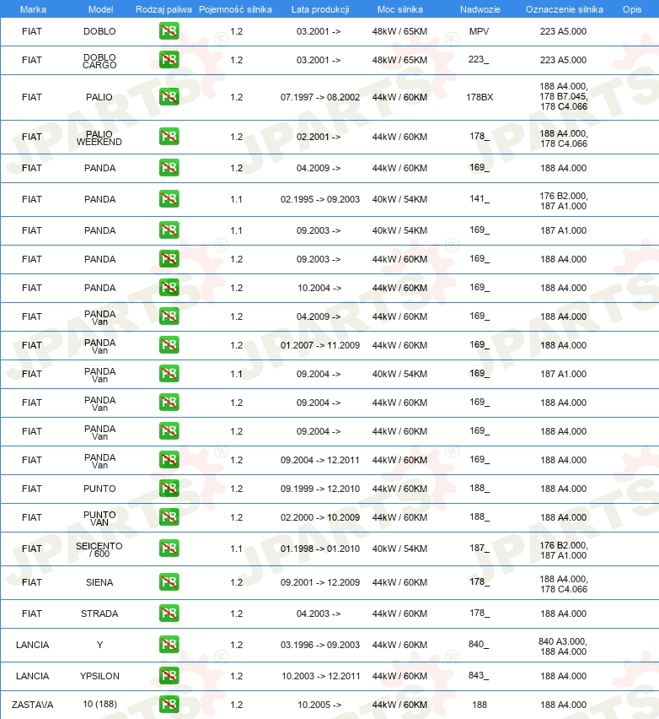Click the 03.1996 -> 09.2003 production years
659x719 pixels.
[320, 645]
